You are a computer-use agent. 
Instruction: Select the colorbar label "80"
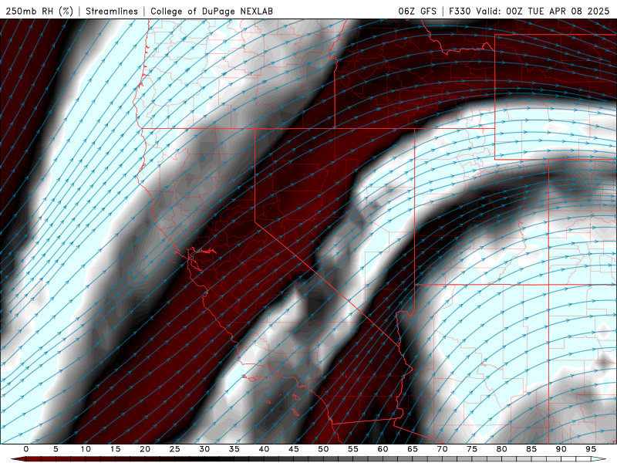501,449
